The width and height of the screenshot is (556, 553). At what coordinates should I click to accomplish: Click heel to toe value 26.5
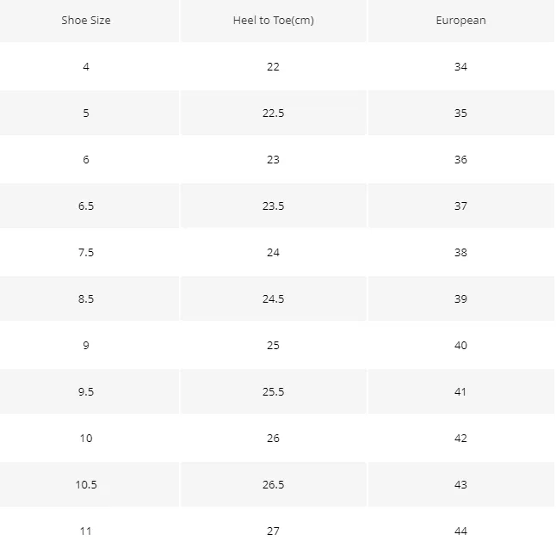pyautogui.click(x=274, y=484)
